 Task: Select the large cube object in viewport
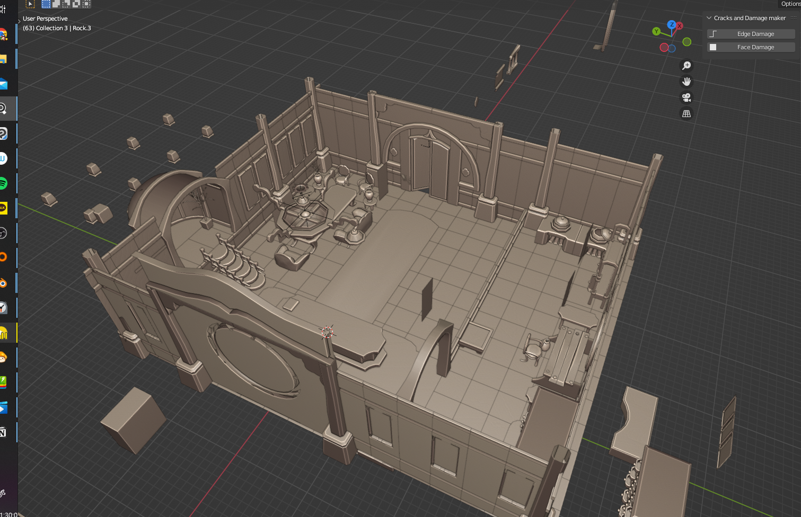(x=134, y=420)
